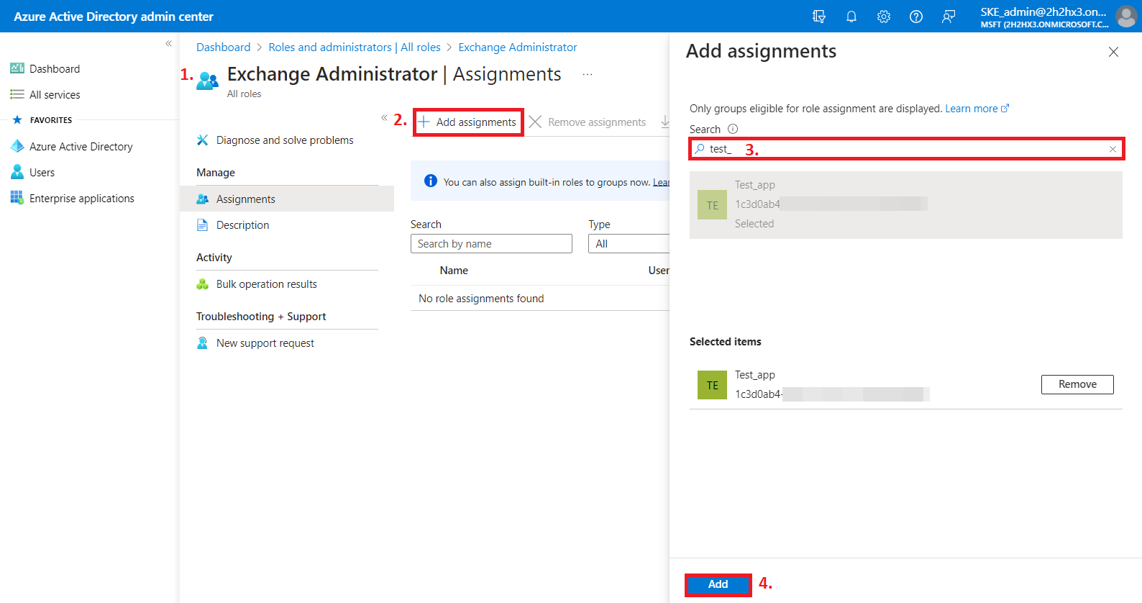The width and height of the screenshot is (1142, 603).
Task: Open the ellipsis more options menu
Action: pos(588,75)
